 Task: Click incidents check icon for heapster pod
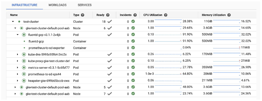133,81
